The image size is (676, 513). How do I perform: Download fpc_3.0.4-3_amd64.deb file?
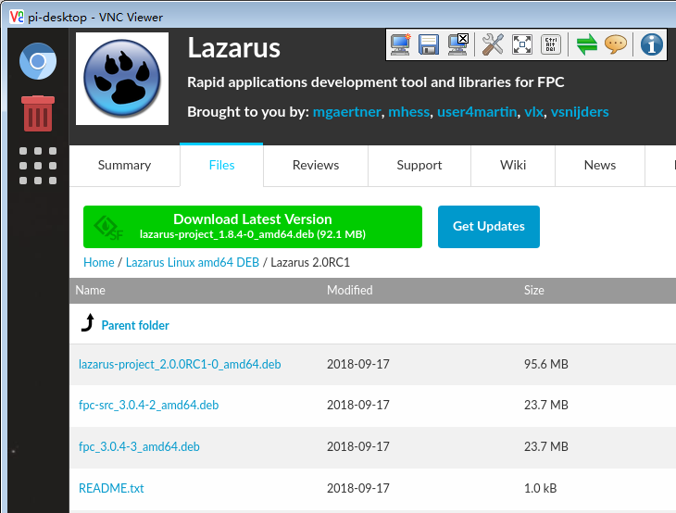pos(139,446)
